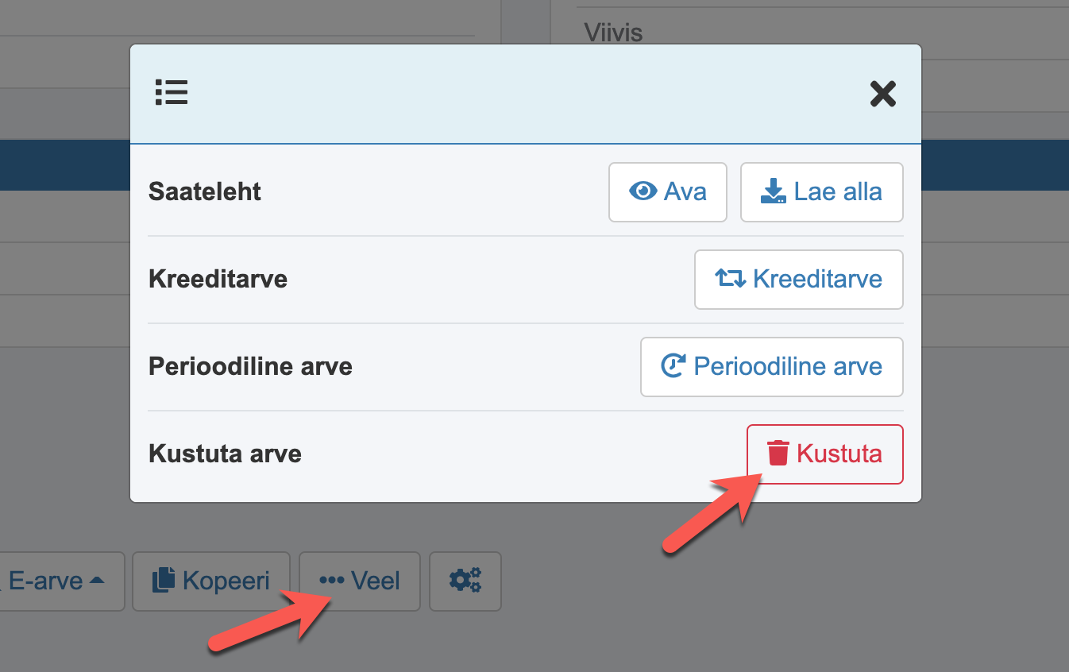Delete the invoice with the red Kustuta button
1069x672 pixels.
click(x=825, y=454)
